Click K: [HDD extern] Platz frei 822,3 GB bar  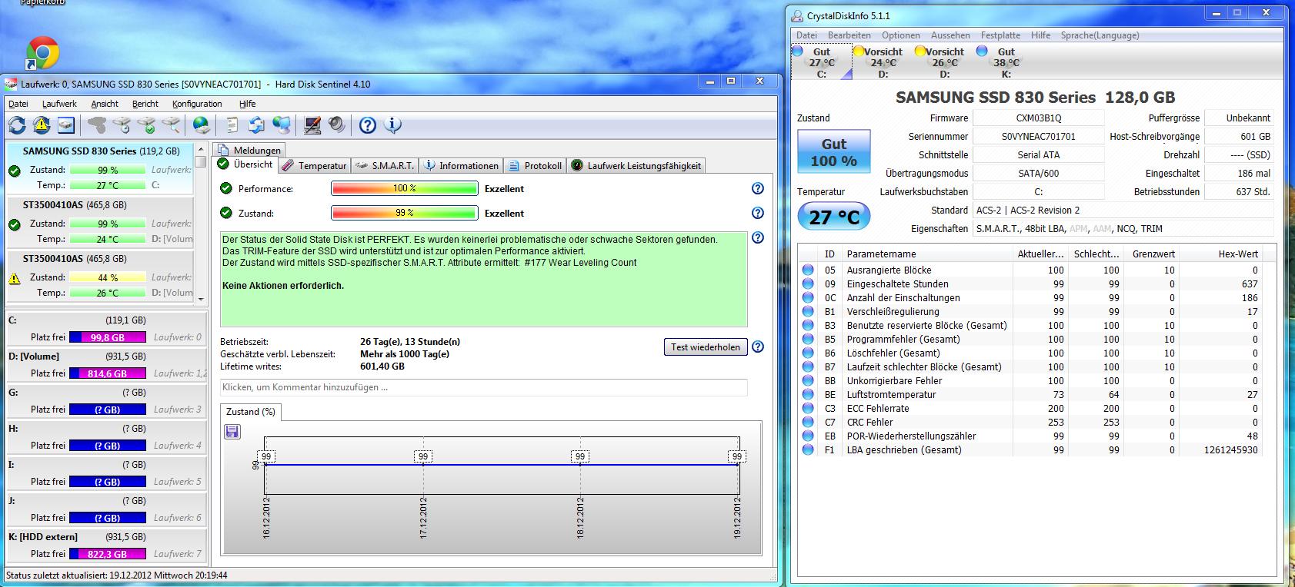pos(108,554)
